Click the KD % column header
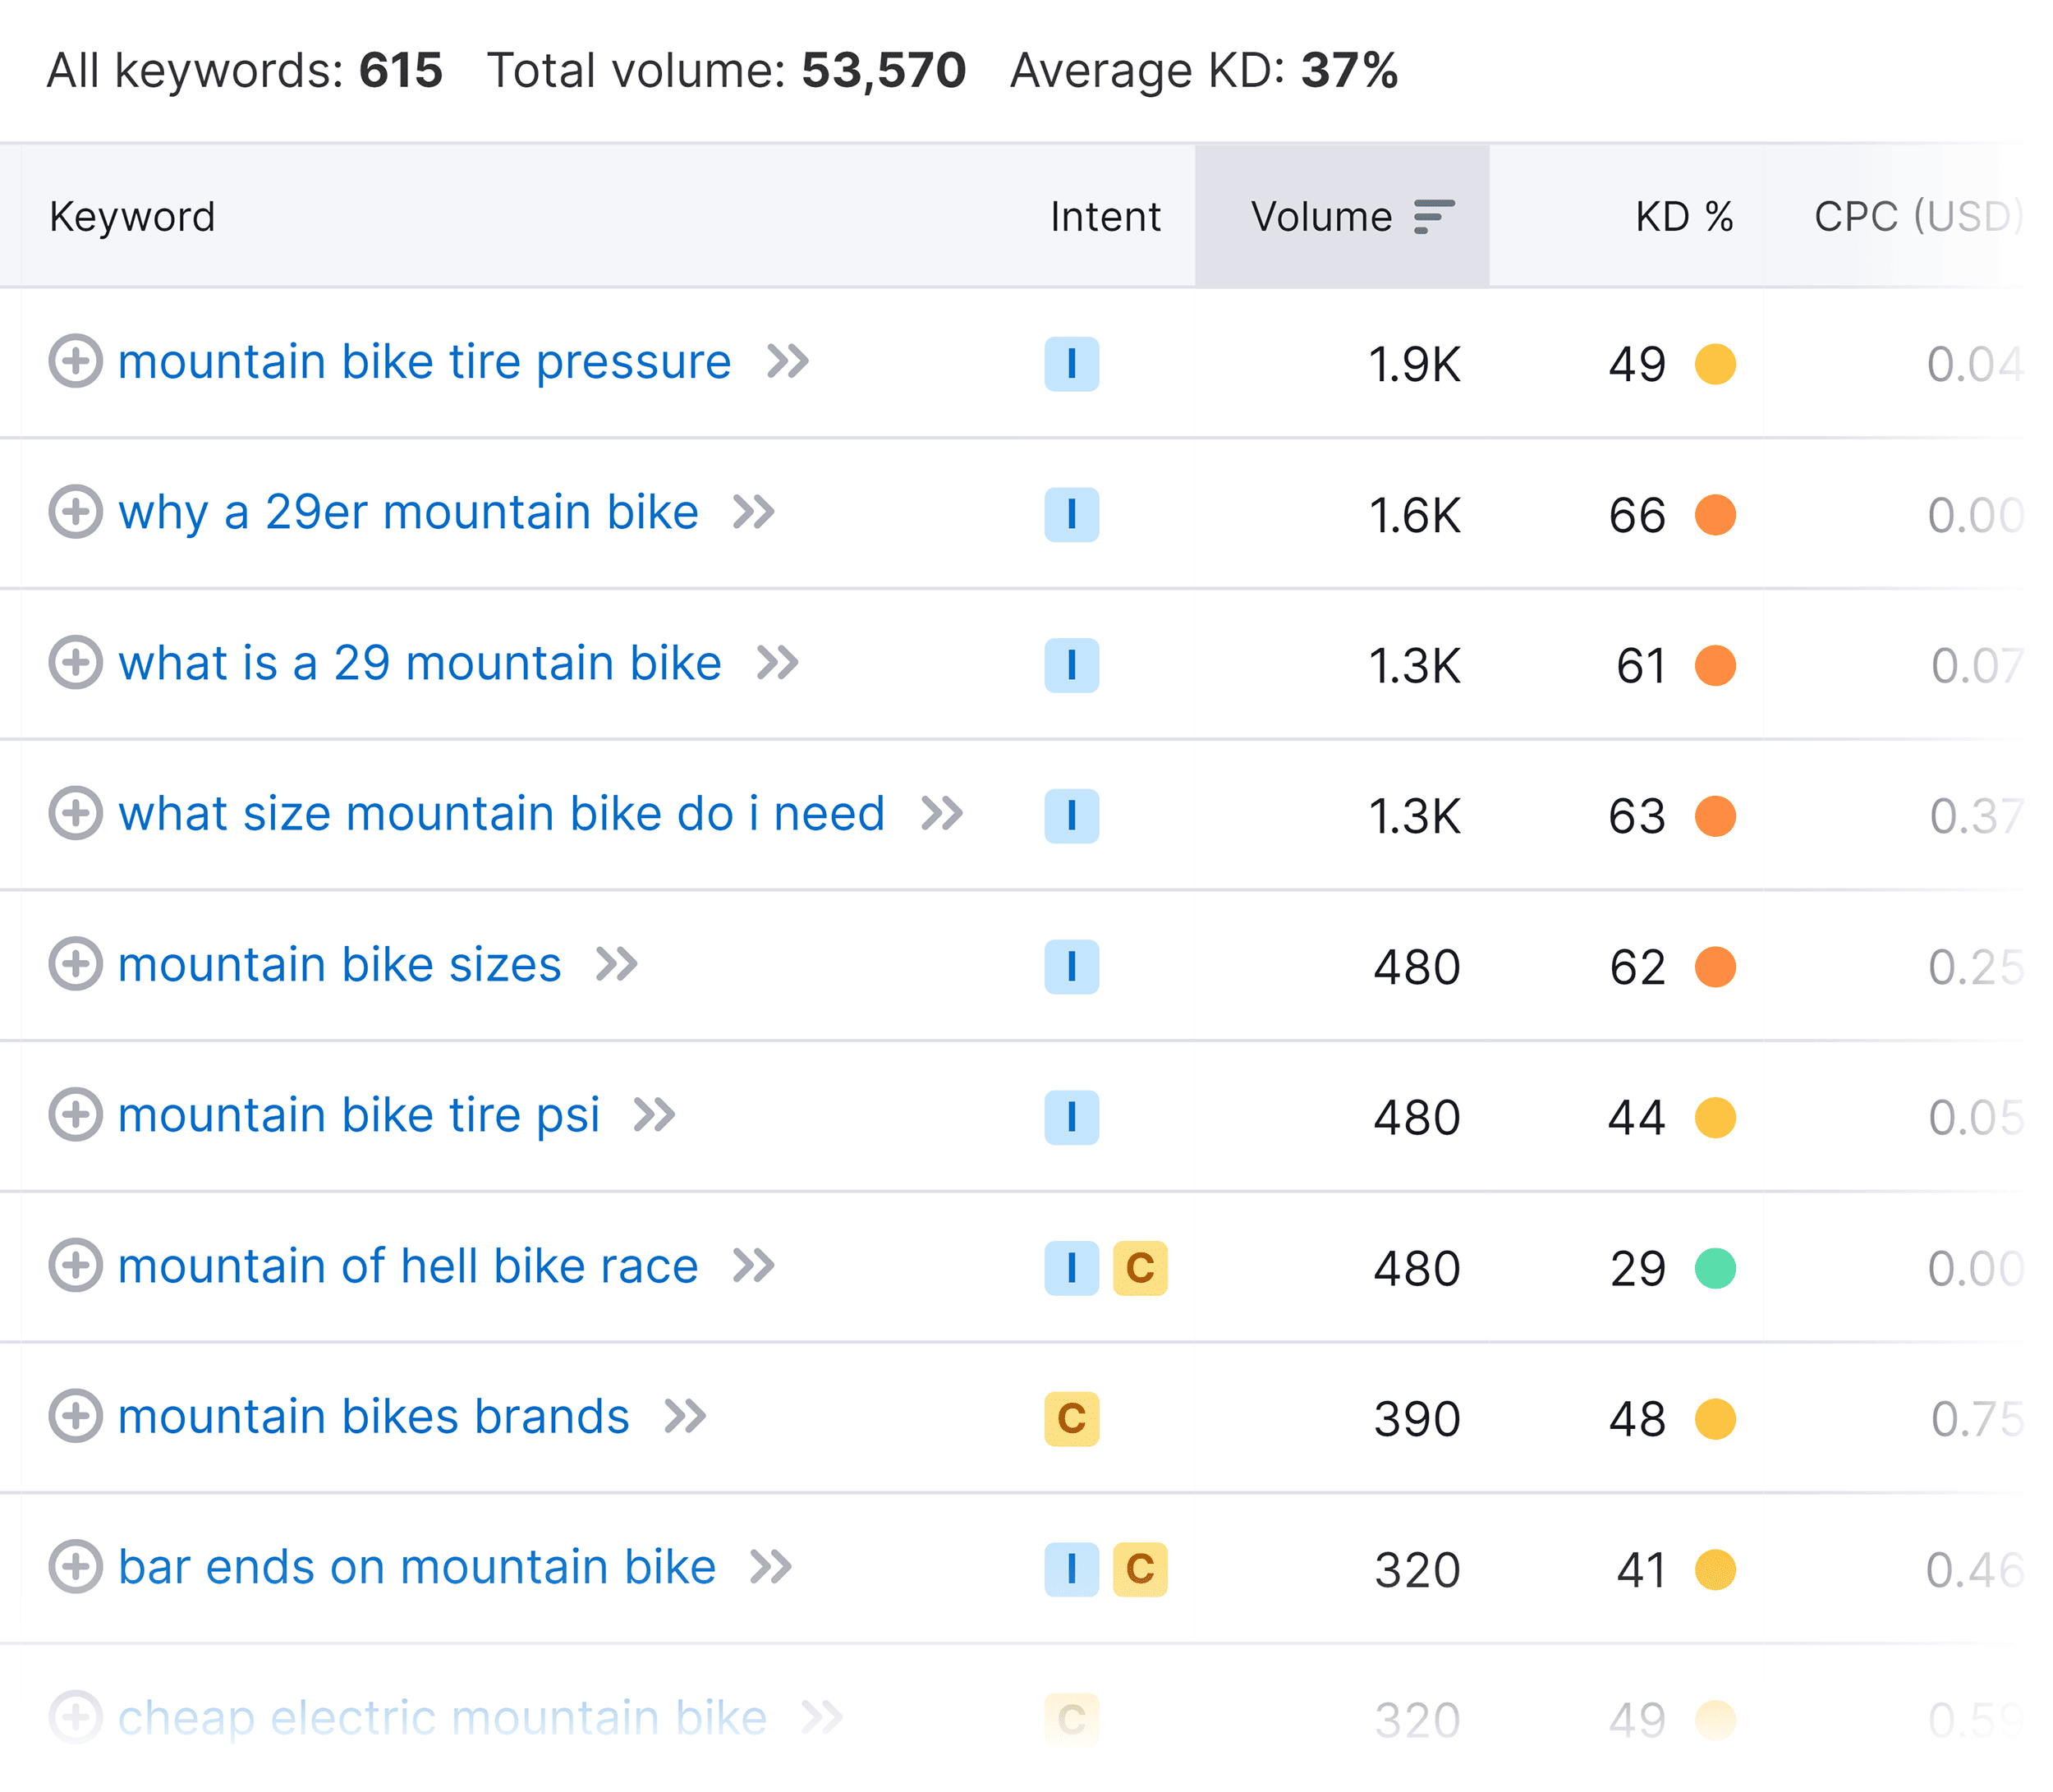This screenshot has width=2053, height=1792. pyautogui.click(x=1683, y=216)
